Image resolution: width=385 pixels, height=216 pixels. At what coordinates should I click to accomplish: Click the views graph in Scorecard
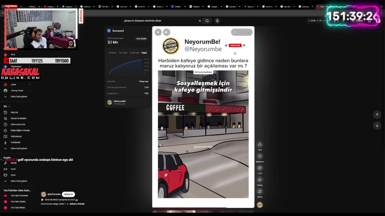pos(125,67)
